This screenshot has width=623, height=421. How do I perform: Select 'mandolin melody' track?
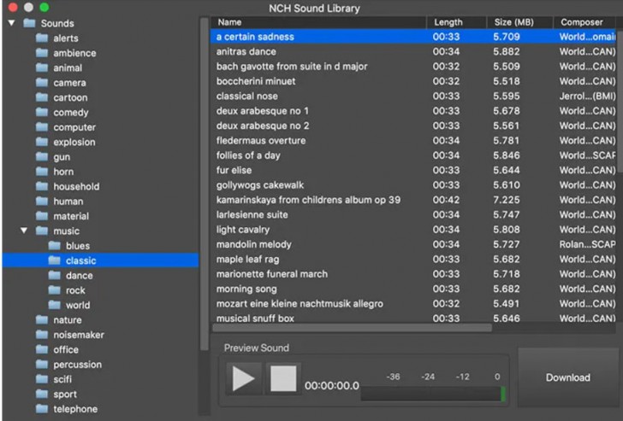click(x=413, y=244)
